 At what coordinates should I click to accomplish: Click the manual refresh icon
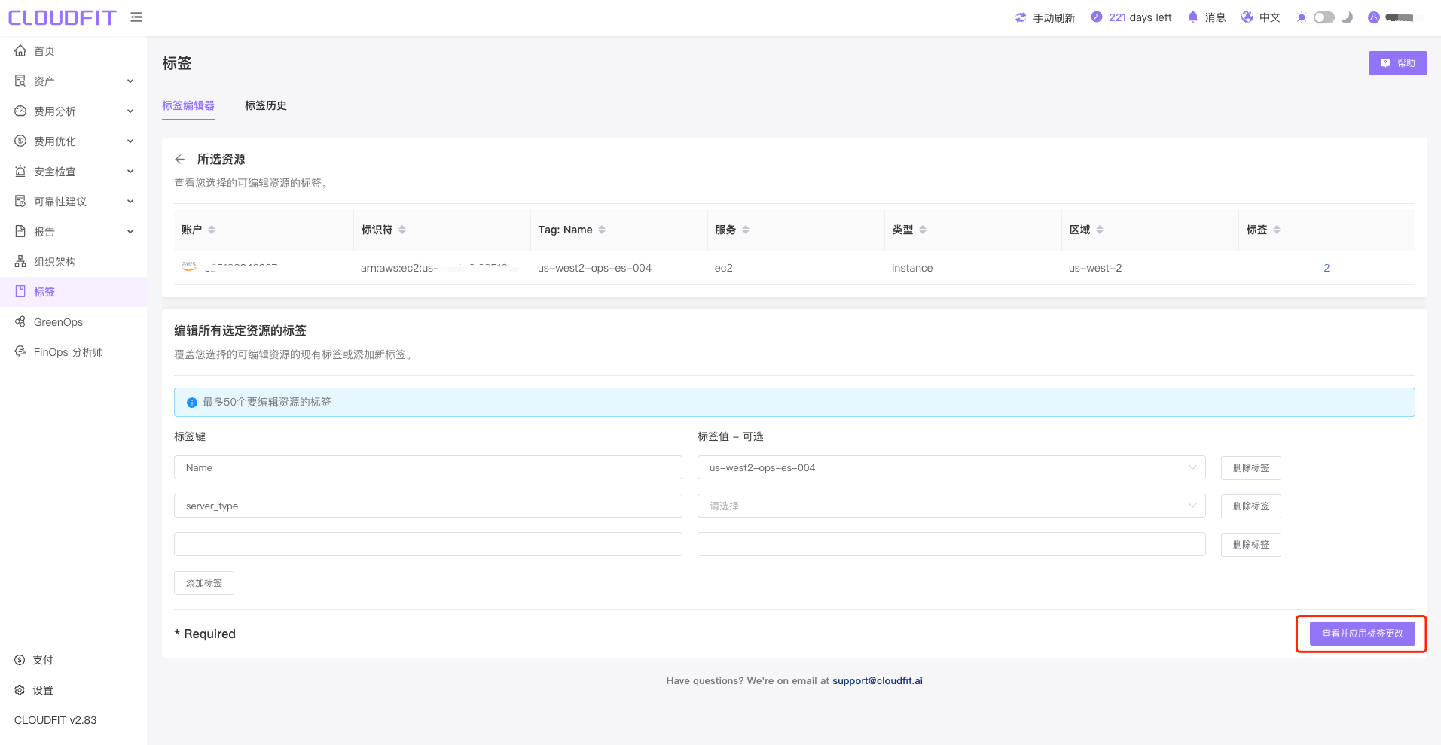pos(1021,17)
